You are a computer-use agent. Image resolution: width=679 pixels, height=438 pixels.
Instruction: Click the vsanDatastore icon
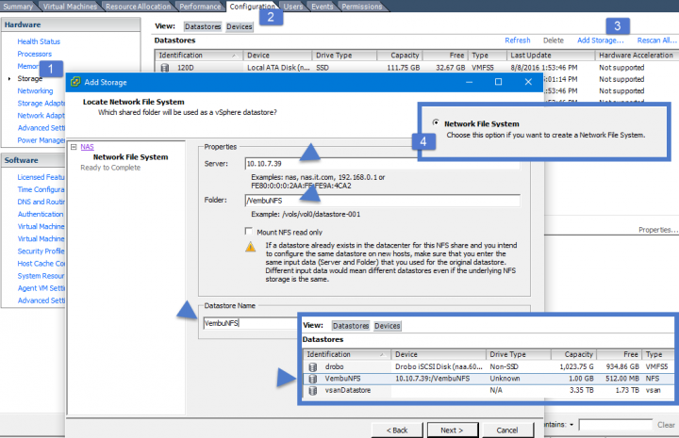[314, 388]
